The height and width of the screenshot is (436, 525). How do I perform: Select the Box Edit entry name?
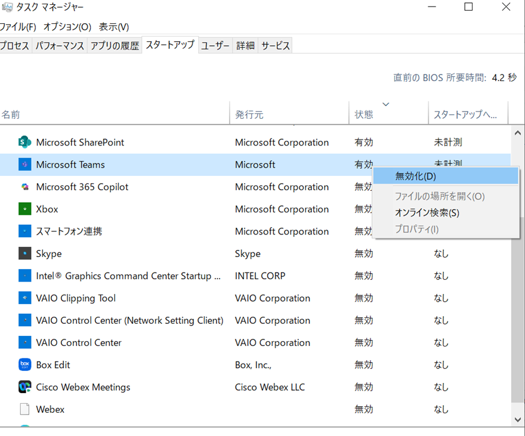[x=53, y=364]
